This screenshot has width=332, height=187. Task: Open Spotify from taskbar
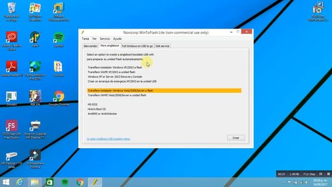[65, 182]
